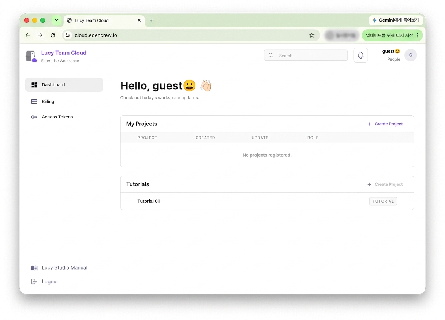Click the 'Hello, guest' greeting heading

click(x=166, y=86)
